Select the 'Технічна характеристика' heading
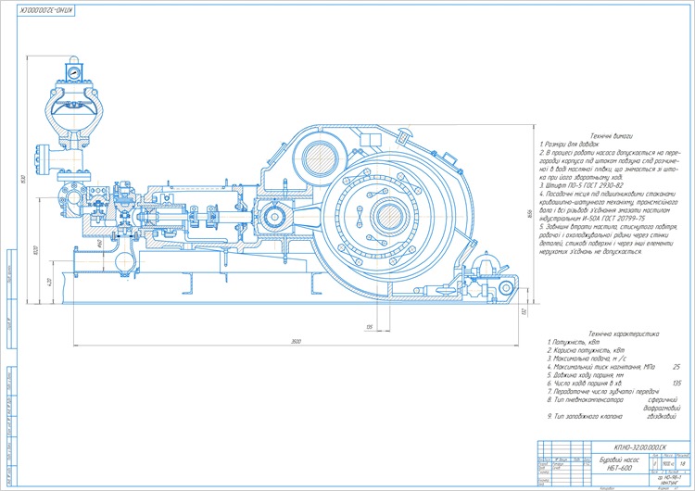Image resolution: width=695 pixels, height=491 pixels. pos(624,334)
